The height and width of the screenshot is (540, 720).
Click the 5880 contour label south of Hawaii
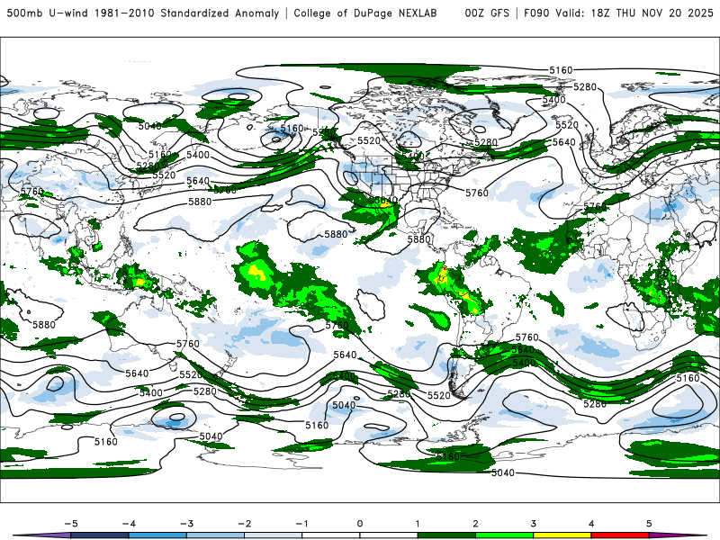point(336,234)
